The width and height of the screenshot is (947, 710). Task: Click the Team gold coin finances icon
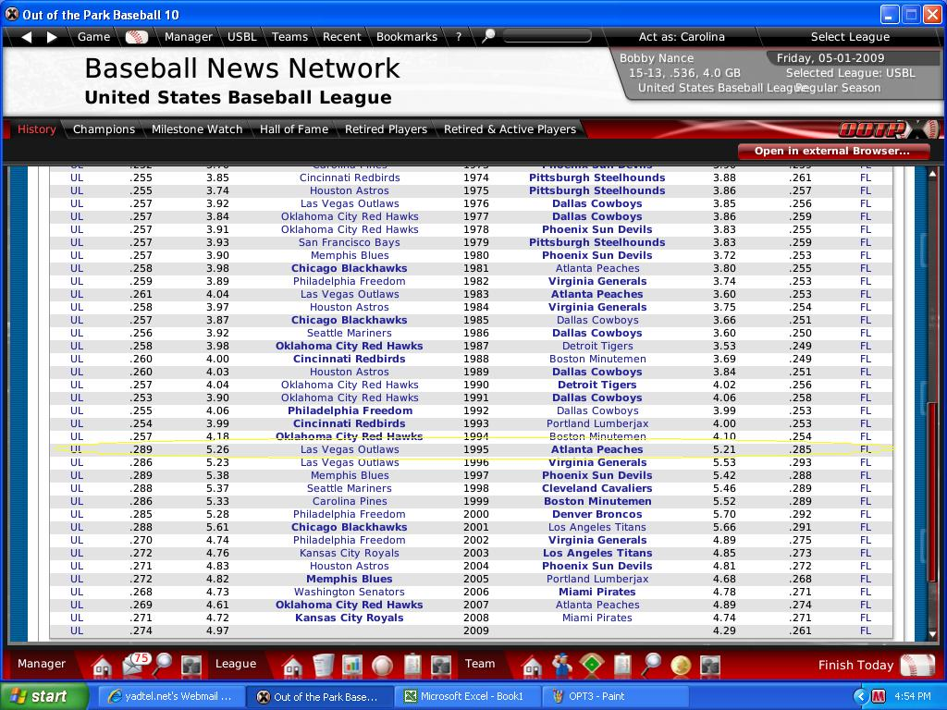(x=681, y=665)
